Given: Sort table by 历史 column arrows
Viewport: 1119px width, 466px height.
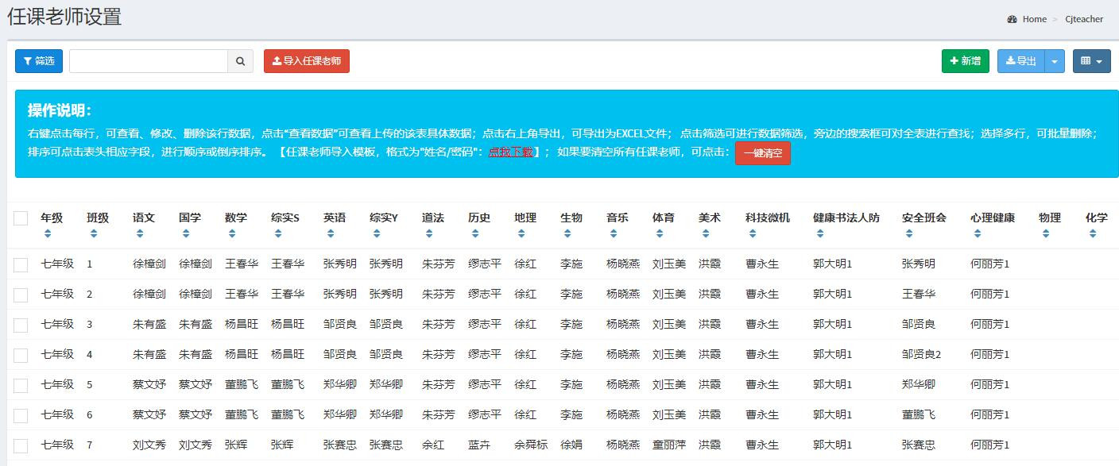Looking at the screenshot, I should pos(475,233).
